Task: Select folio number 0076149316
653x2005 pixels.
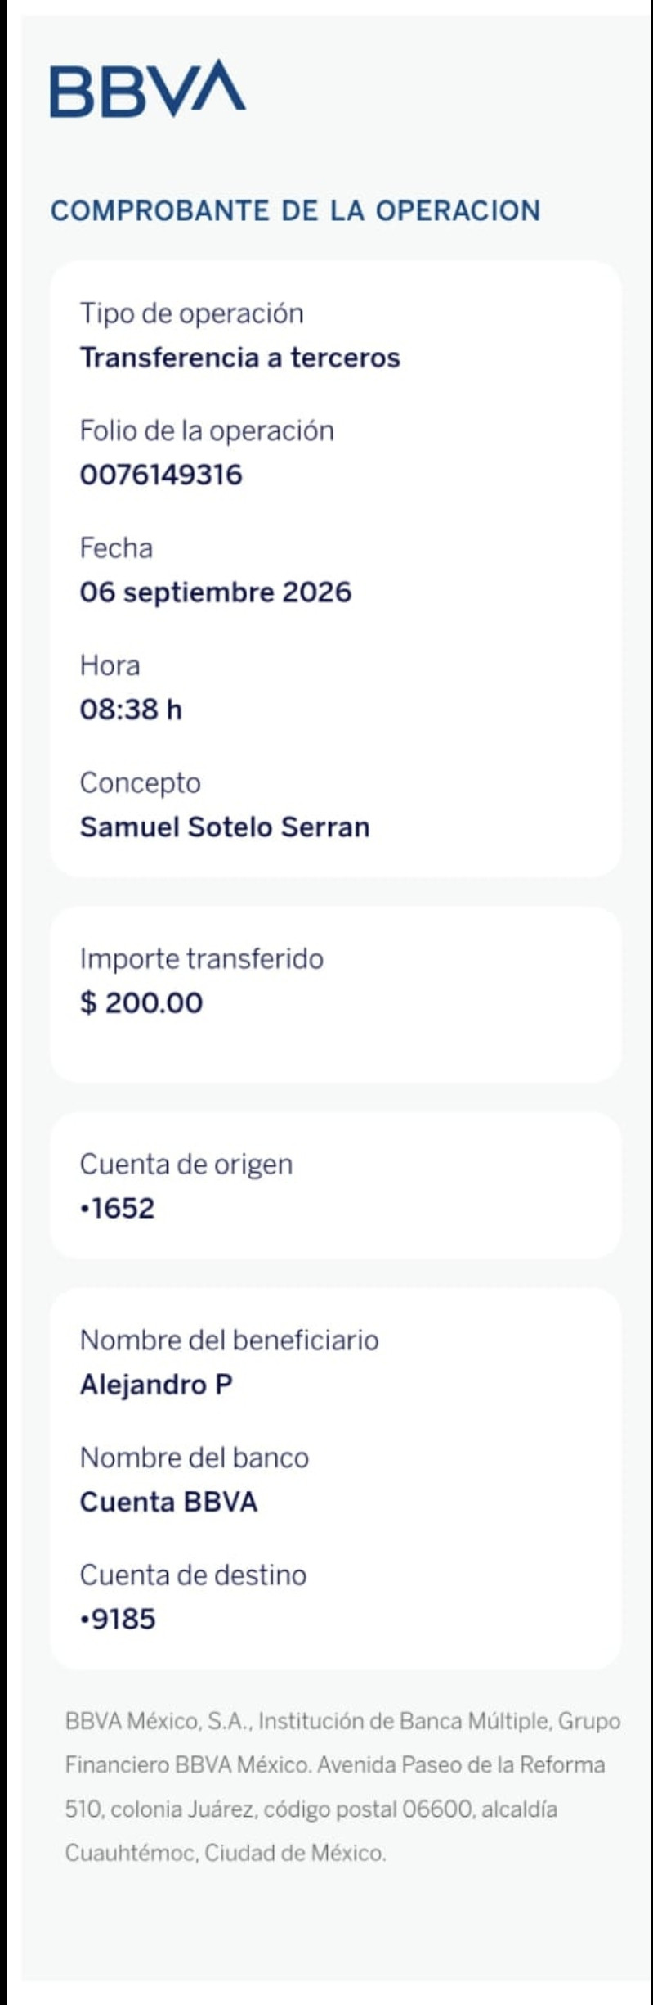Action: click(161, 475)
